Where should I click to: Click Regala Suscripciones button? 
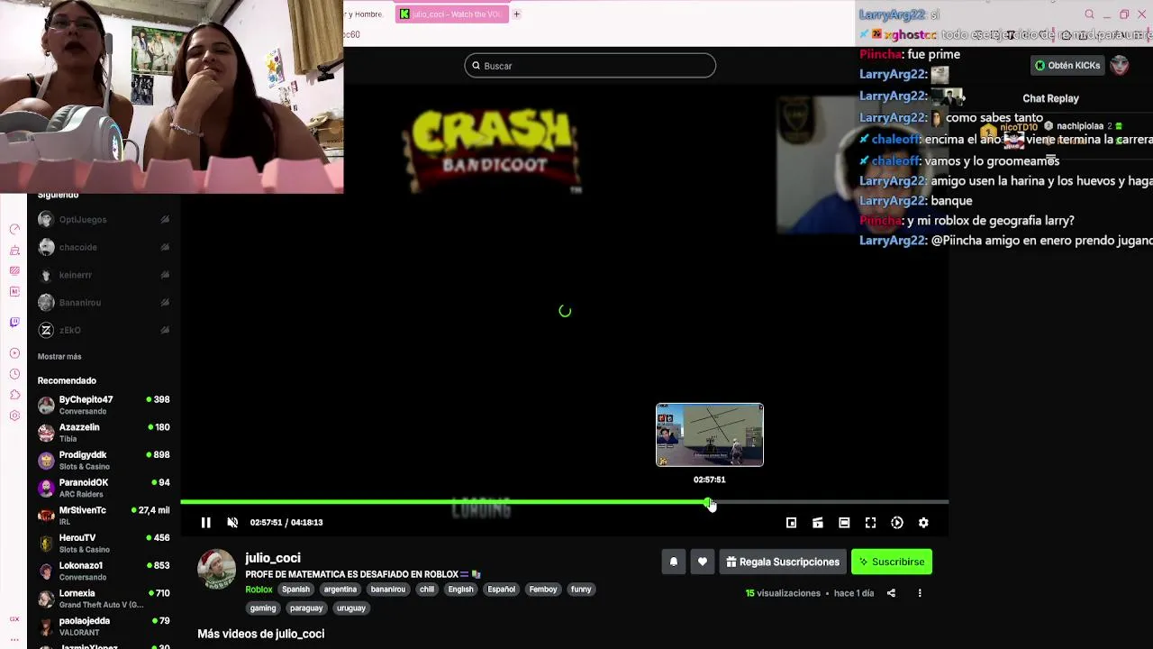pyautogui.click(x=783, y=562)
